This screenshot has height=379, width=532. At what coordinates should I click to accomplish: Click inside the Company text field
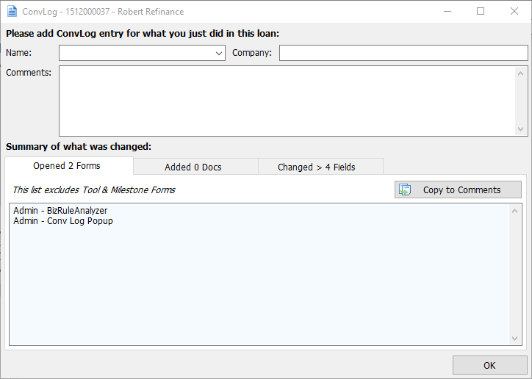point(403,53)
